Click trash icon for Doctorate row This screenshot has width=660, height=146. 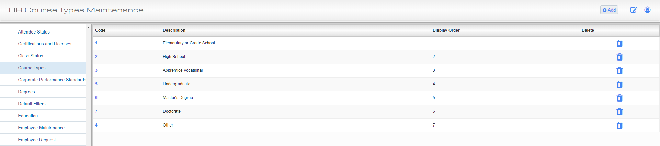(619, 112)
